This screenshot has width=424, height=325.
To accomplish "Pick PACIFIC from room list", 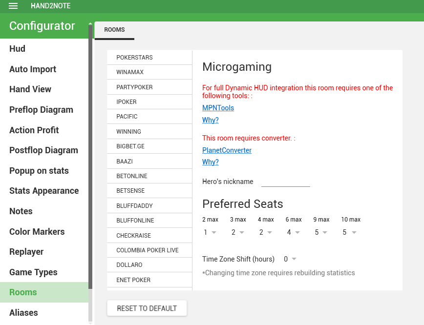I will point(149,117).
